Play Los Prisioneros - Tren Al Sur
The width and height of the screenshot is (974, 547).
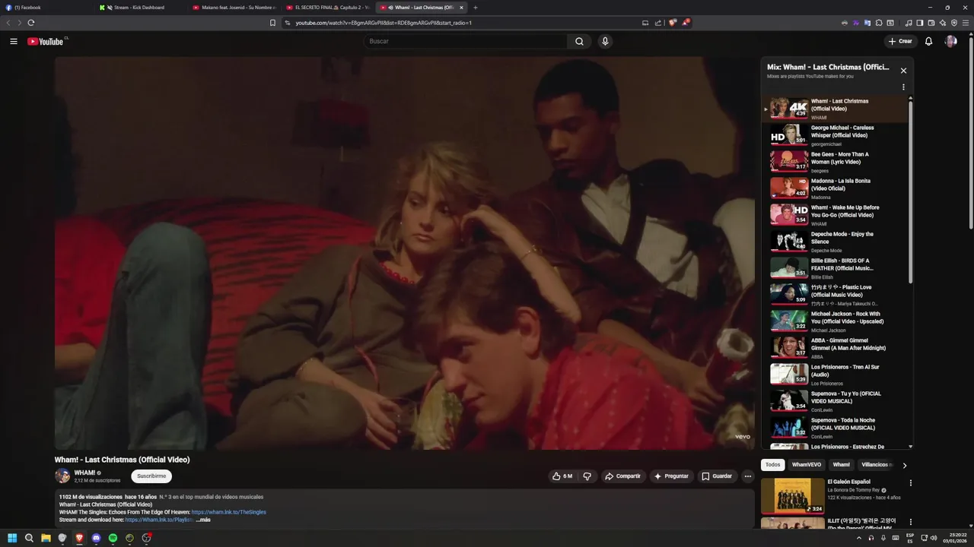point(836,375)
